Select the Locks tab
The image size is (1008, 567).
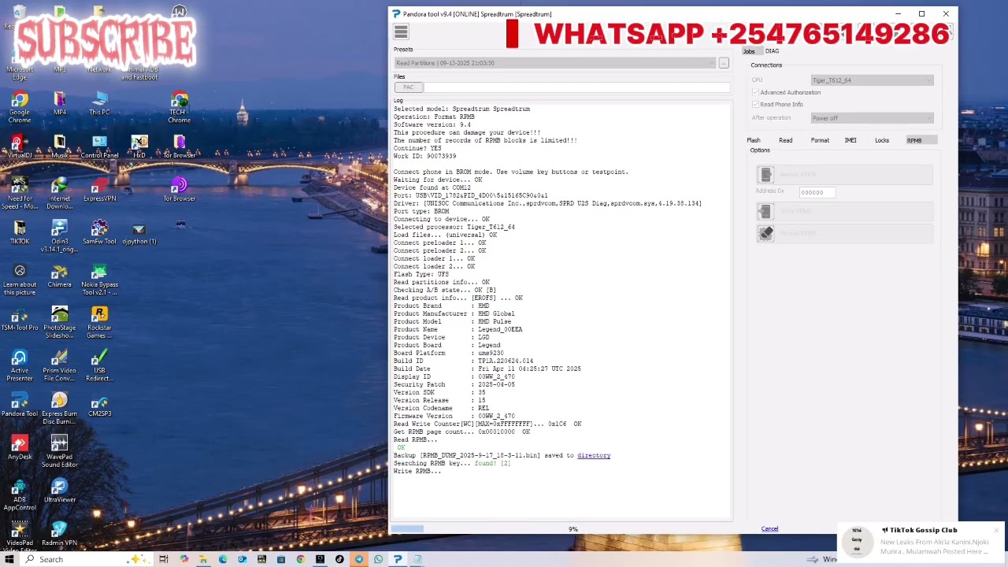(x=882, y=140)
